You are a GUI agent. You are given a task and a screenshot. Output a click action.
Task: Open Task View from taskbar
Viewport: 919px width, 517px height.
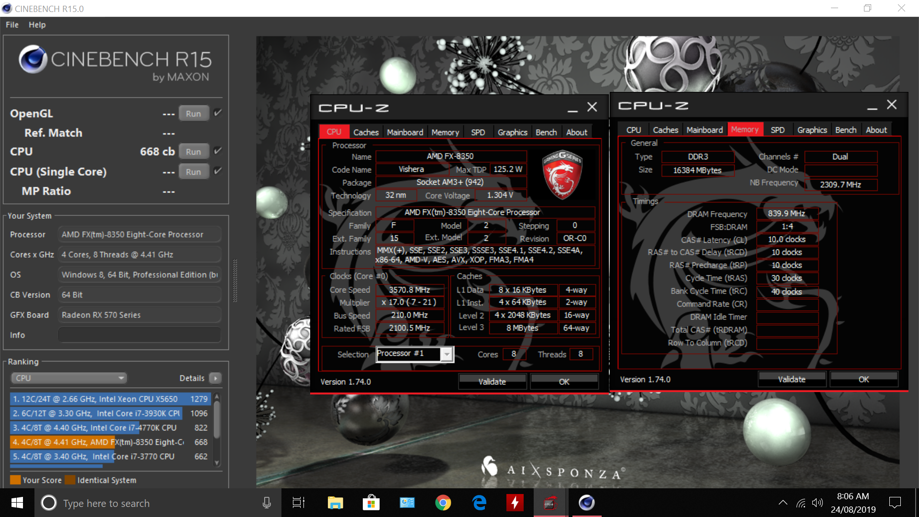(x=299, y=503)
